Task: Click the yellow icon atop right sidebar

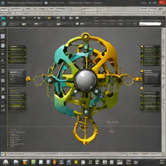Action: click(163, 30)
